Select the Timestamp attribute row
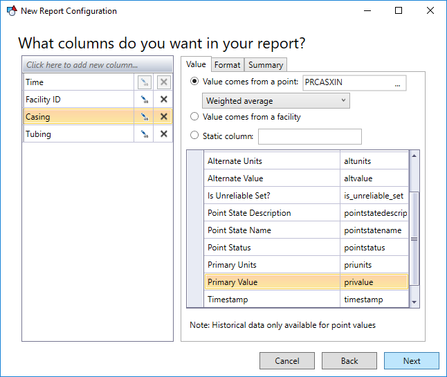 272,300
